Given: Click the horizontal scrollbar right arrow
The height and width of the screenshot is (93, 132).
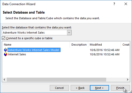Looking at the screenshot, I should (x=128, y=80).
